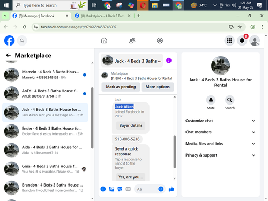Expand the Privacy & support section
The image size is (268, 201).
(x=220, y=155)
